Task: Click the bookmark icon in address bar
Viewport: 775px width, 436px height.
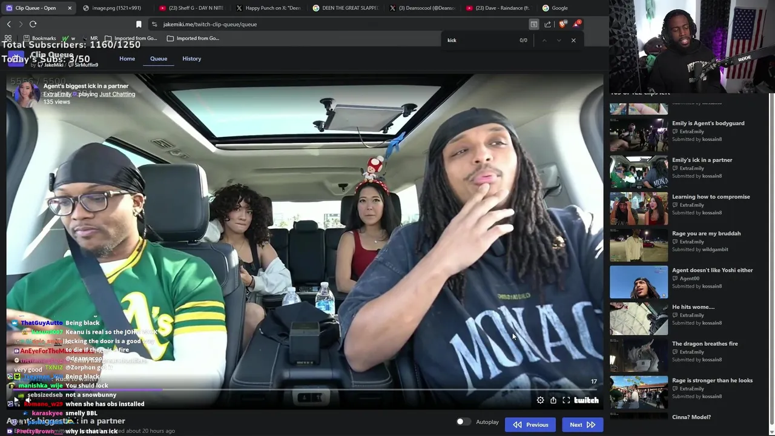Action: click(x=139, y=24)
